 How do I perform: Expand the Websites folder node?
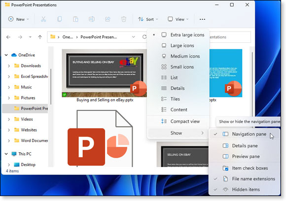pos(9,130)
